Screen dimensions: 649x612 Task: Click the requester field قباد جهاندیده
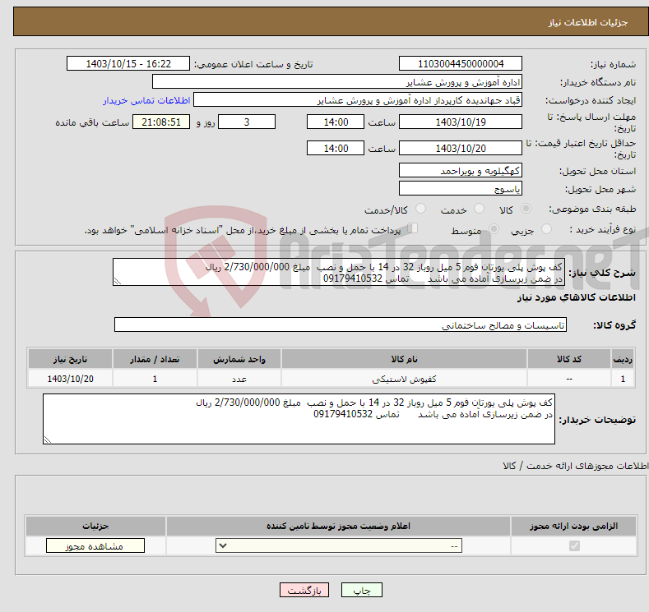pyautogui.click(x=358, y=100)
